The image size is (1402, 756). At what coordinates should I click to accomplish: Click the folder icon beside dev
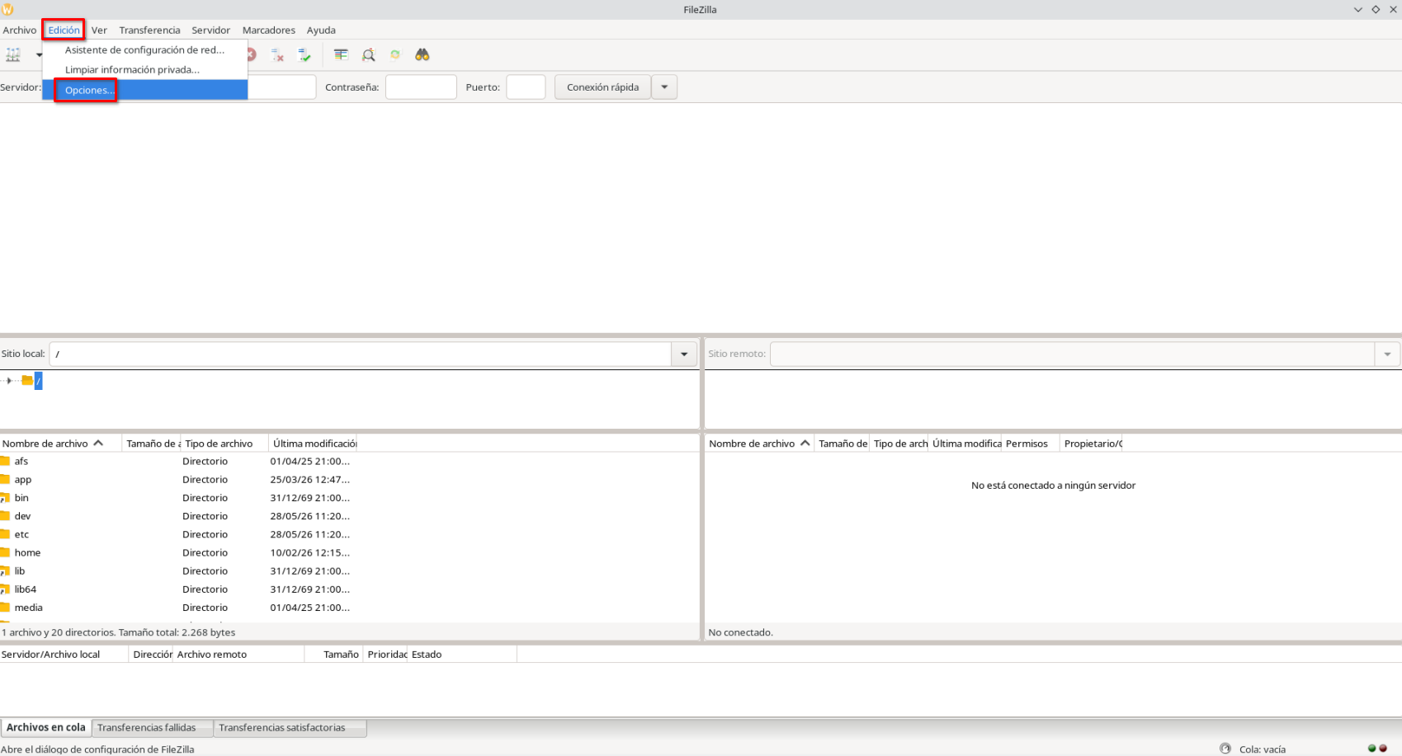[5, 516]
